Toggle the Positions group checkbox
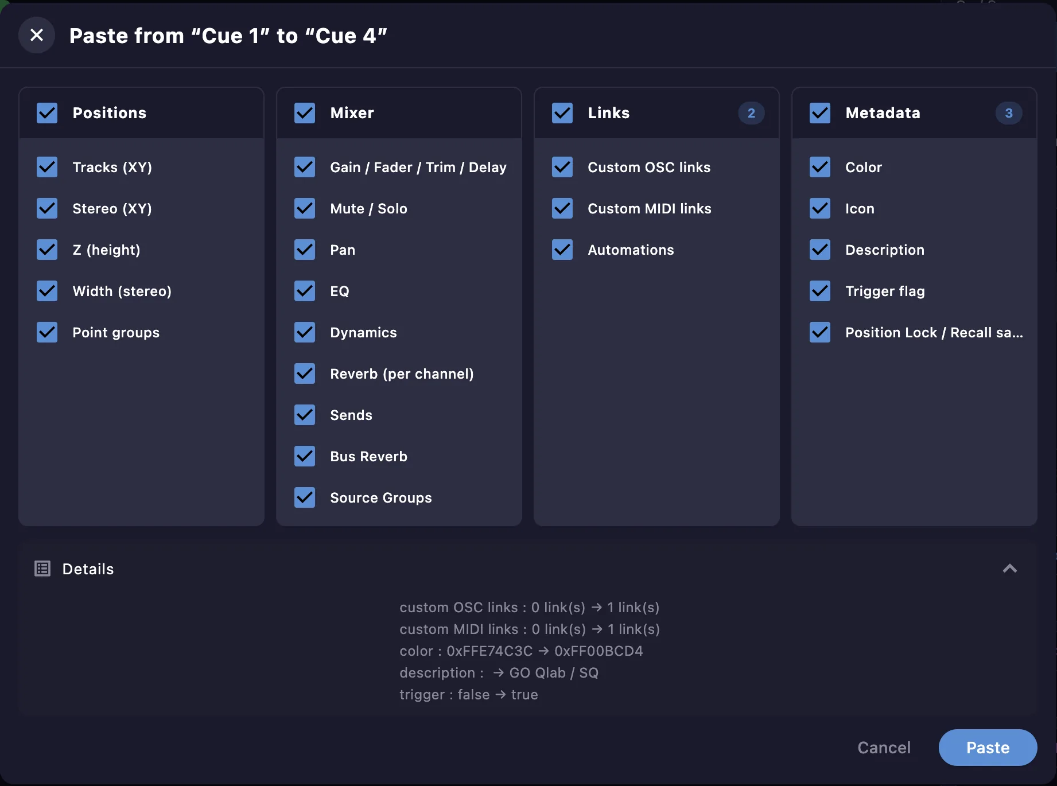The image size is (1057, 786). [x=47, y=113]
